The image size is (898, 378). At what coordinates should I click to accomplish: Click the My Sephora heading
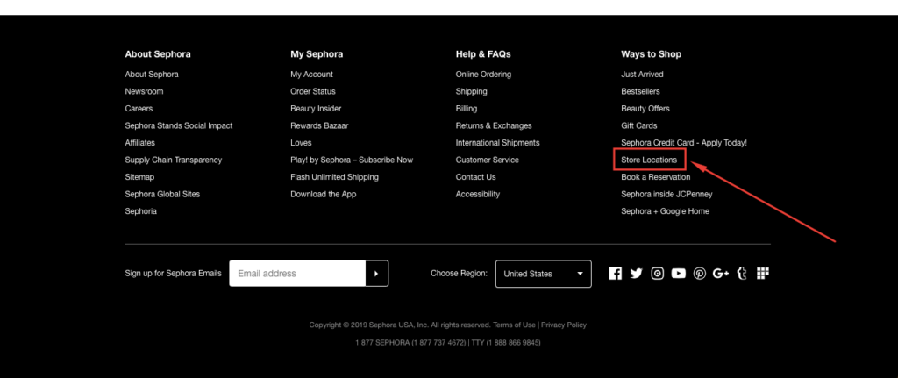(x=317, y=54)
